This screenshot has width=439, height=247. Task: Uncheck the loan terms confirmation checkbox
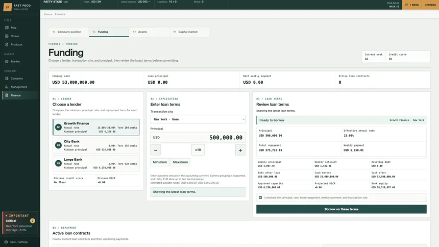pyautogui.click(x=260, y=197)
